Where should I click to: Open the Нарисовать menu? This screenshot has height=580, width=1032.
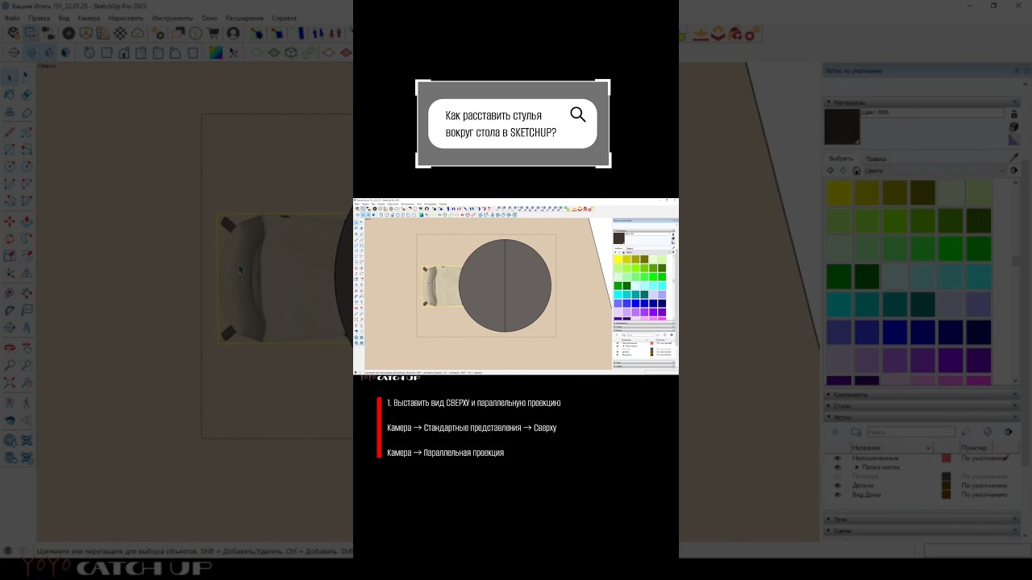(126, 18)
